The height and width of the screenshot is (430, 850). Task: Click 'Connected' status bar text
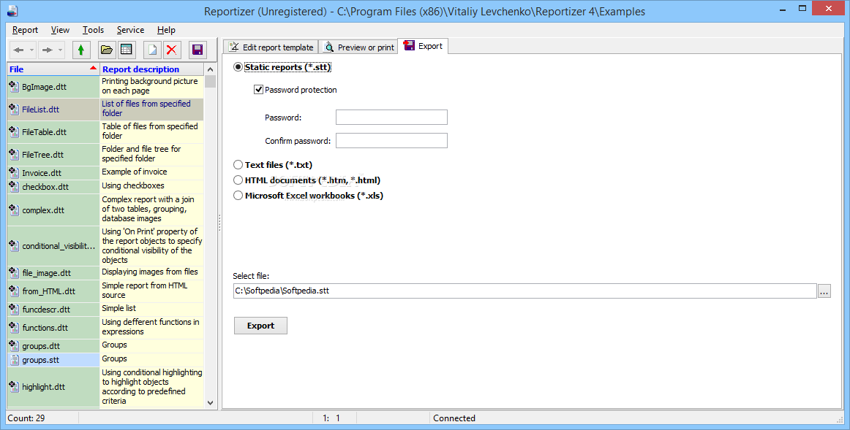[454, 418]
